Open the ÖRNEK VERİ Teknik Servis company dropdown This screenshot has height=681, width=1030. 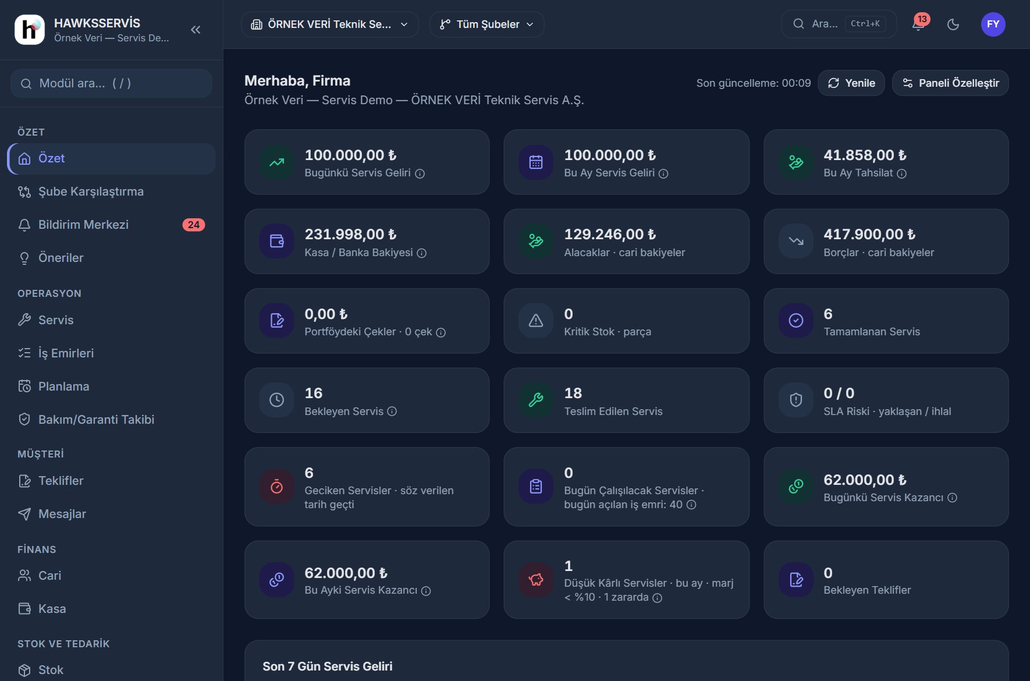[329, 24]
